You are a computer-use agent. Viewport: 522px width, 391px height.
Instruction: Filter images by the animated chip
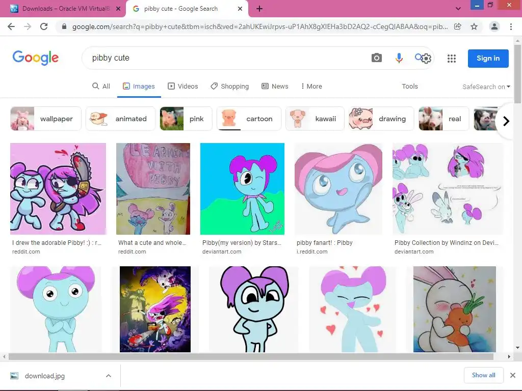[120, 119]
